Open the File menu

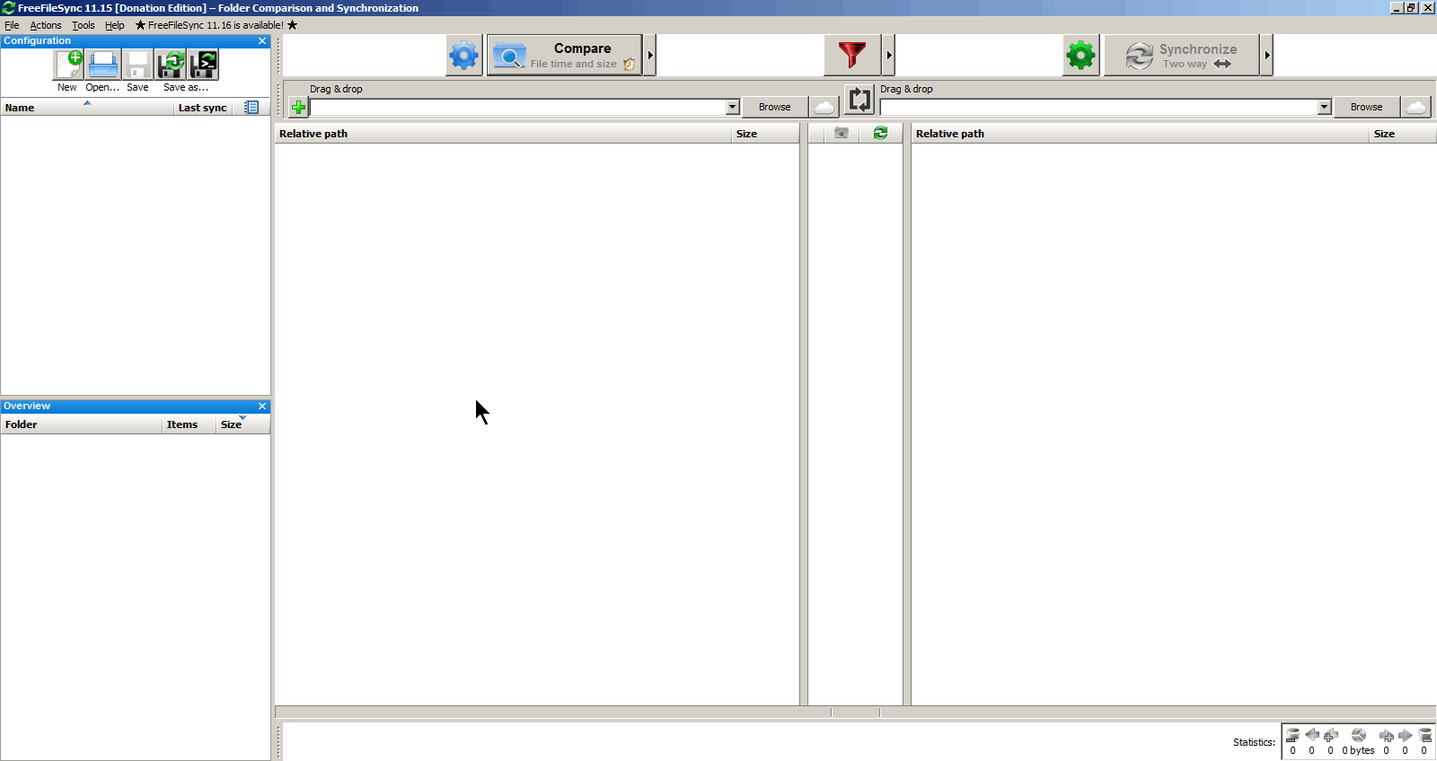12,25
